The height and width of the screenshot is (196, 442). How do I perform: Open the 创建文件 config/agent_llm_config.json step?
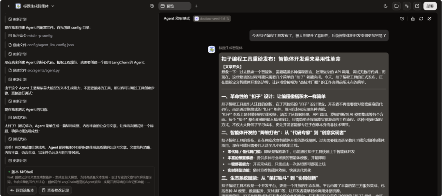[x=41, y=45]
